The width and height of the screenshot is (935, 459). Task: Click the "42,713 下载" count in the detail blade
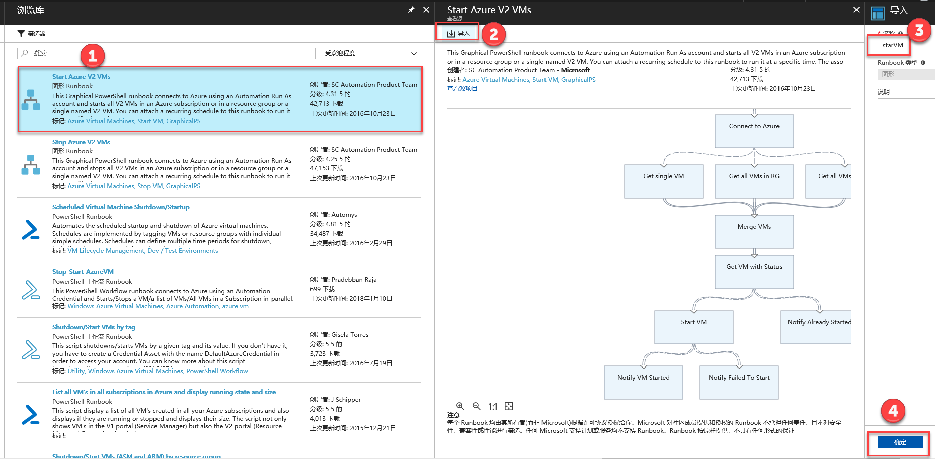click(747, 79)
